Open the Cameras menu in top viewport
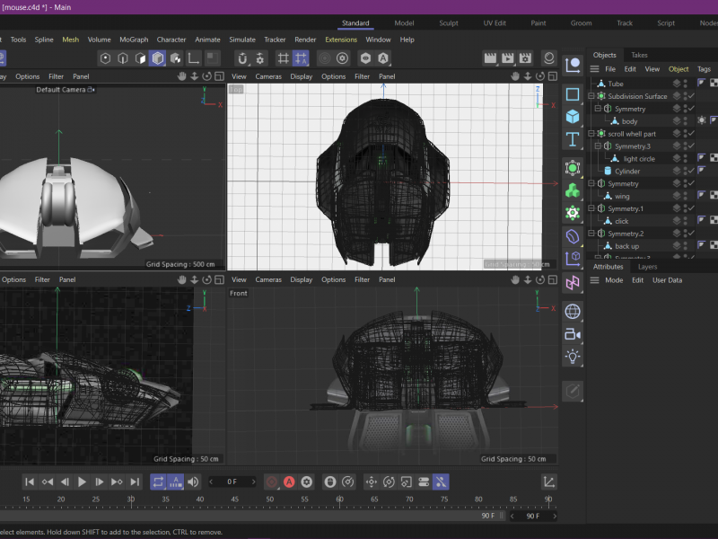Viewport: 718px width, 539px height. [268, 76]
